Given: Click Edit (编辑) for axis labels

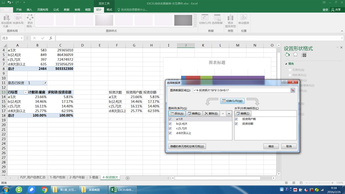Looking at the screenshot, I should [x=243, y=114].
